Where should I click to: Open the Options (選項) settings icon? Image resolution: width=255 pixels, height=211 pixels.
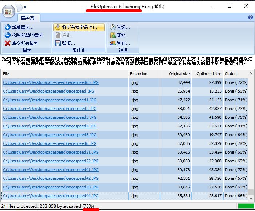57,44
